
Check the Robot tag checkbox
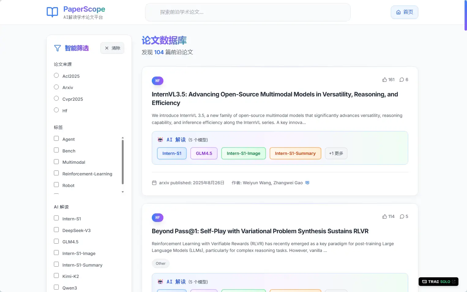(56, 185)
